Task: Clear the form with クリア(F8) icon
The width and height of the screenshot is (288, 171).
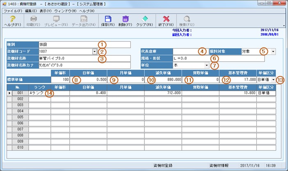Action: pos(144,19)
